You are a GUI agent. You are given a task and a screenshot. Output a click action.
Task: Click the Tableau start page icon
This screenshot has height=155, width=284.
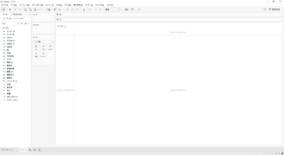click(x=3, y=9)
